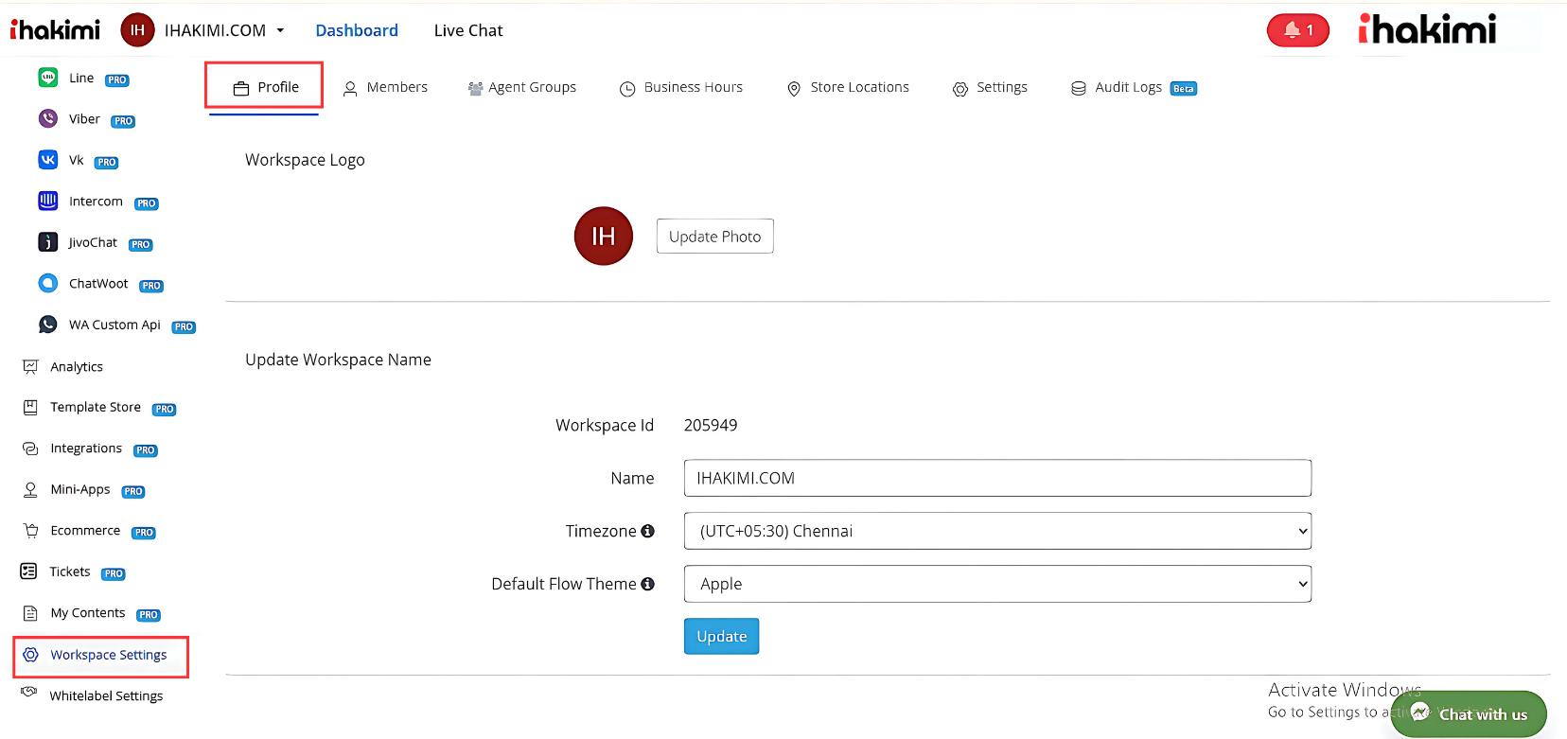The image size is (1567, 739).
Task: Switch to the Members tab
Action: click(385, 87)
